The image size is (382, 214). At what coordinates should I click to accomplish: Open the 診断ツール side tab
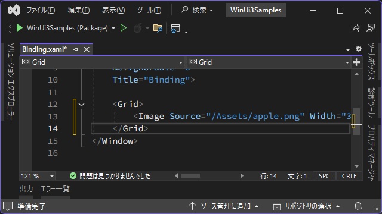[371, 103]
